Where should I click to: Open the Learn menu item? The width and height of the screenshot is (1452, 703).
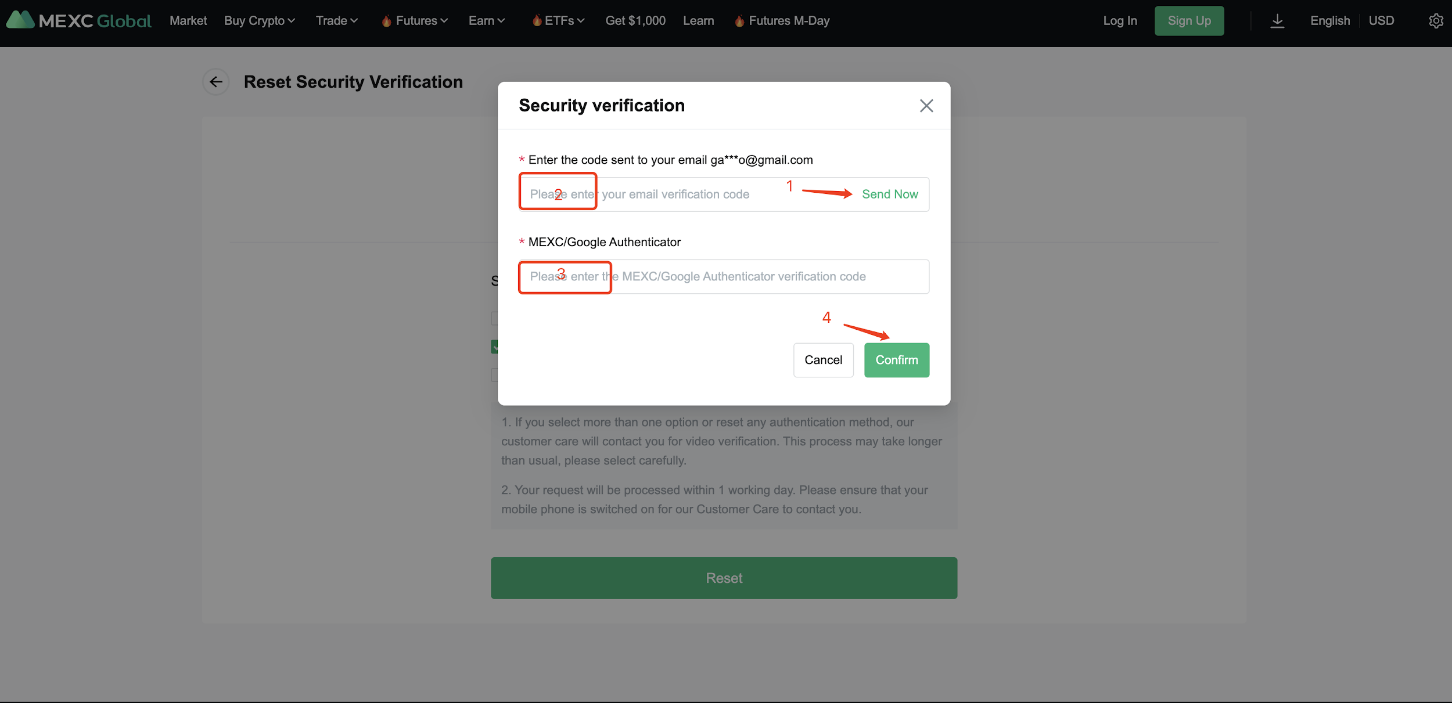coord(698,21)
